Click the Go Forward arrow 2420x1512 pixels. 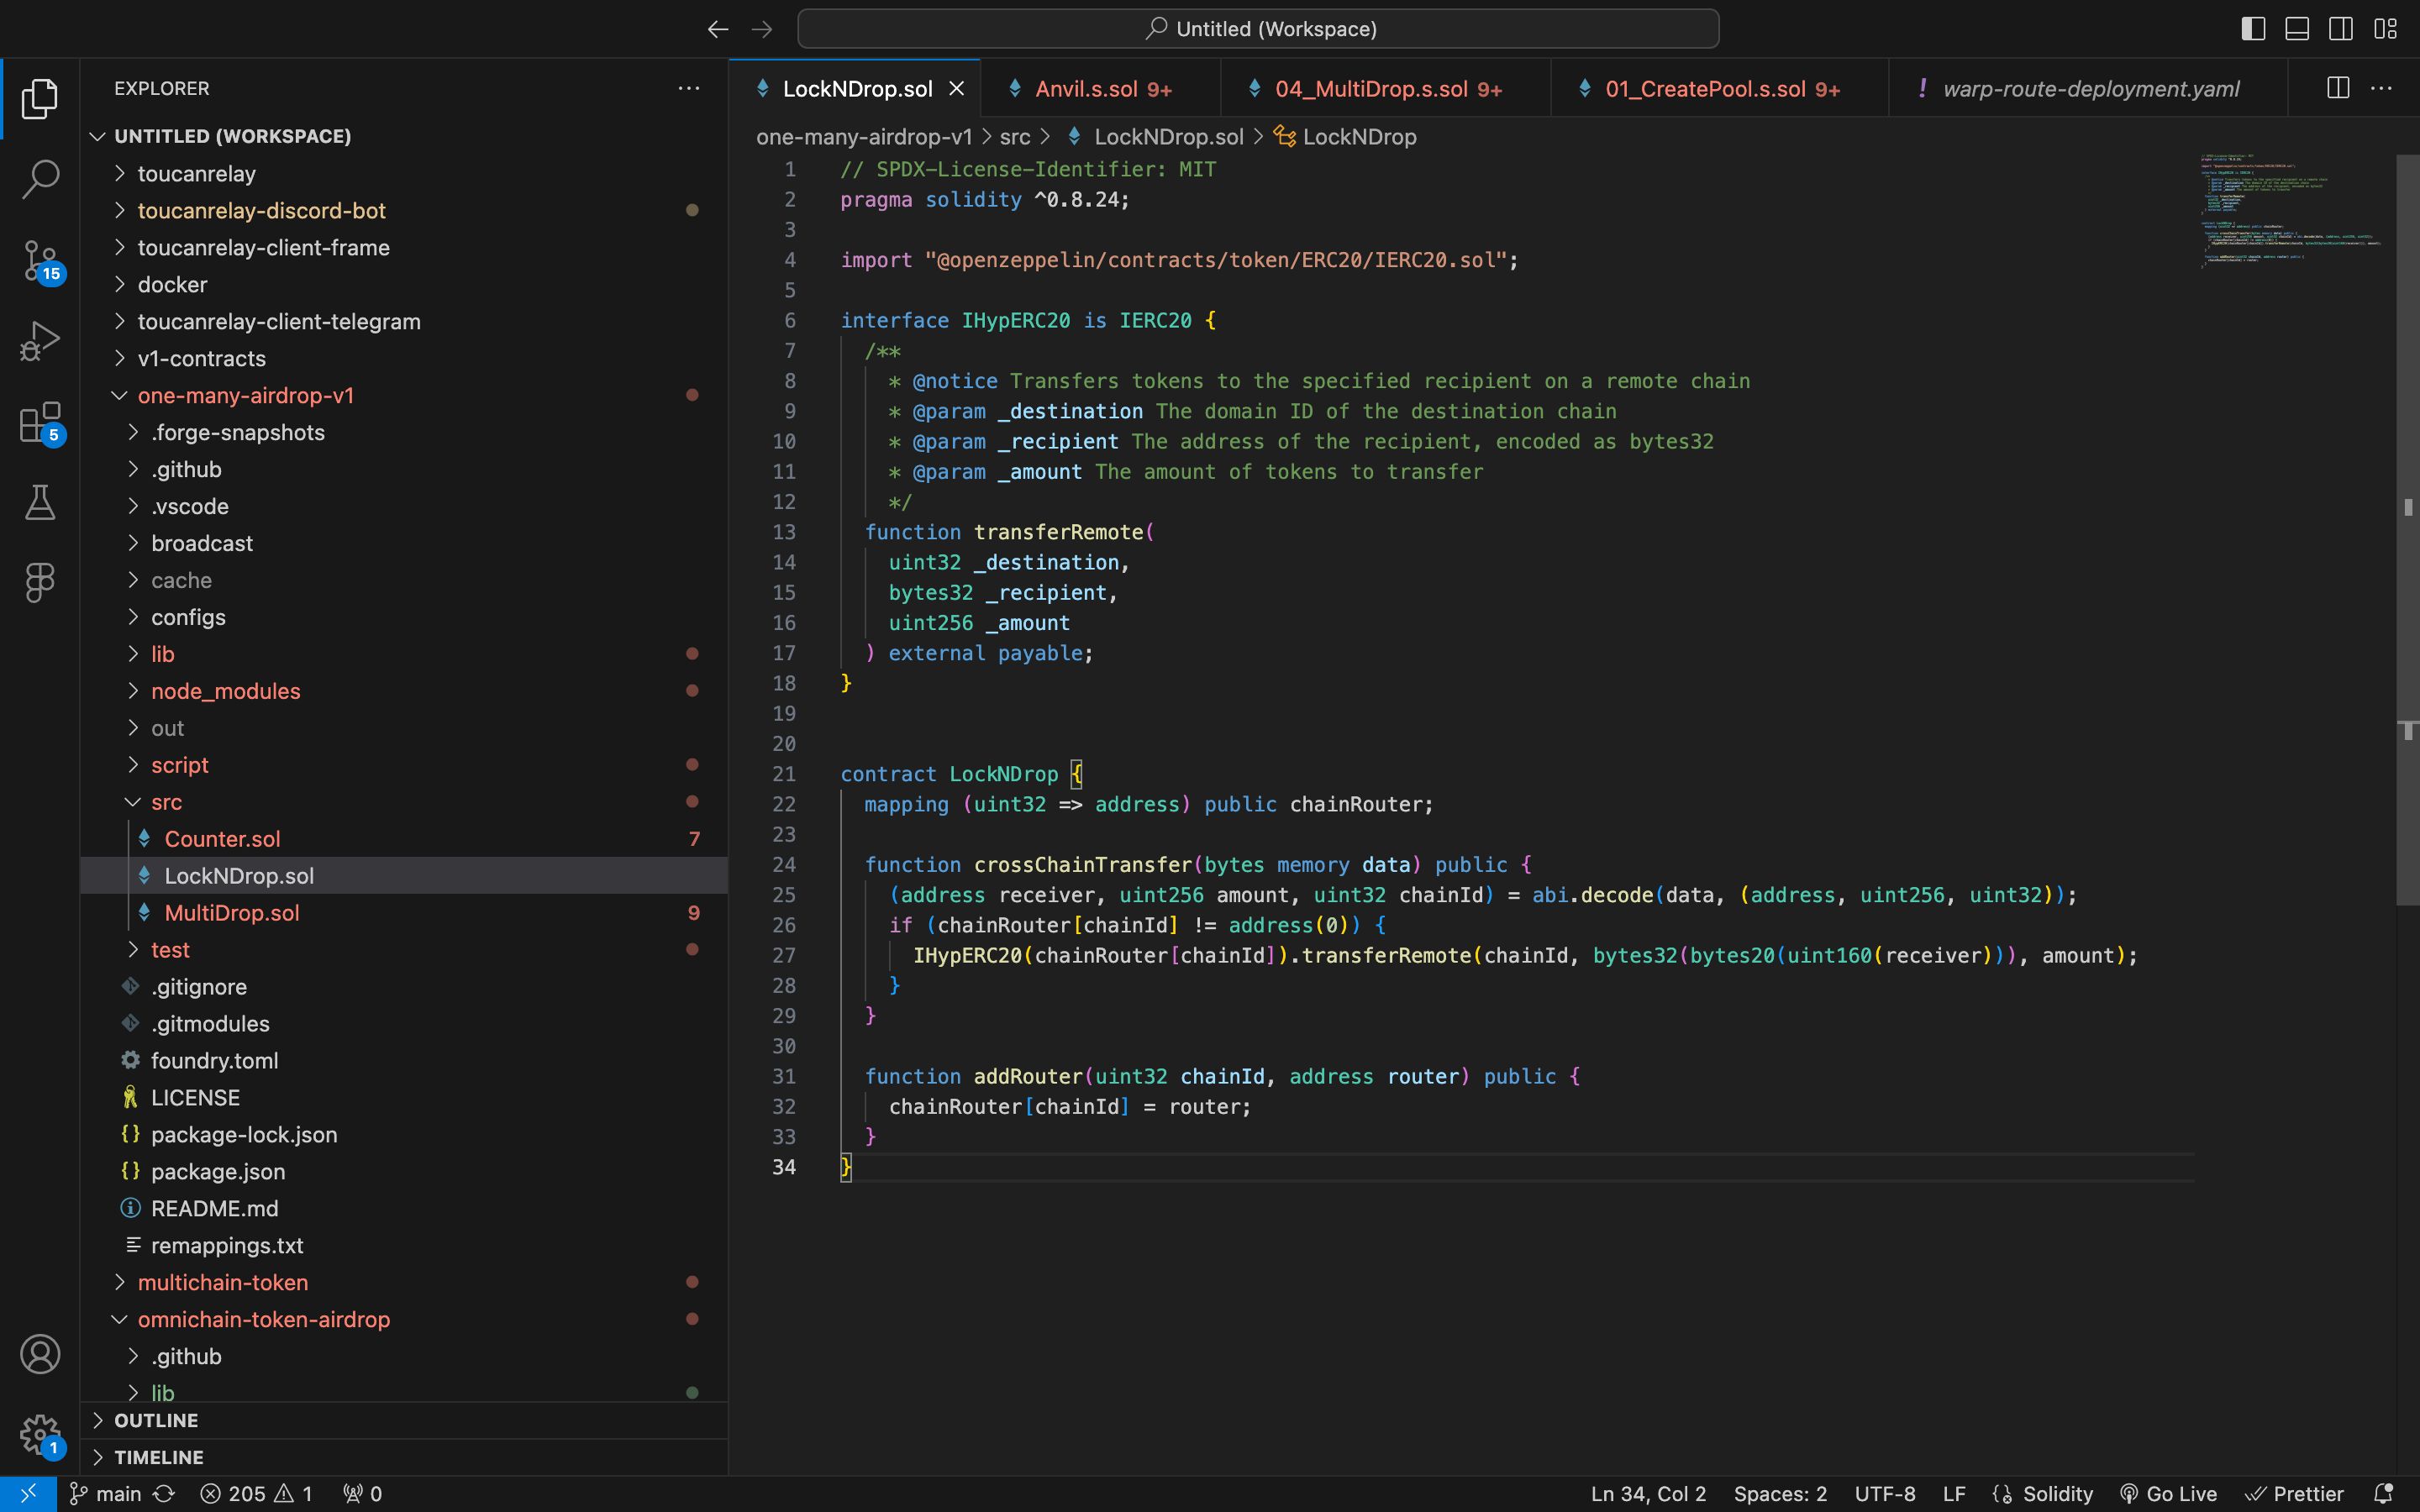762,29
